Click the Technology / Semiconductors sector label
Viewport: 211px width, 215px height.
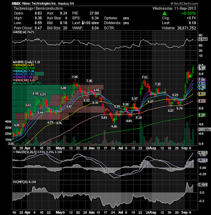[x=38, y=9]
